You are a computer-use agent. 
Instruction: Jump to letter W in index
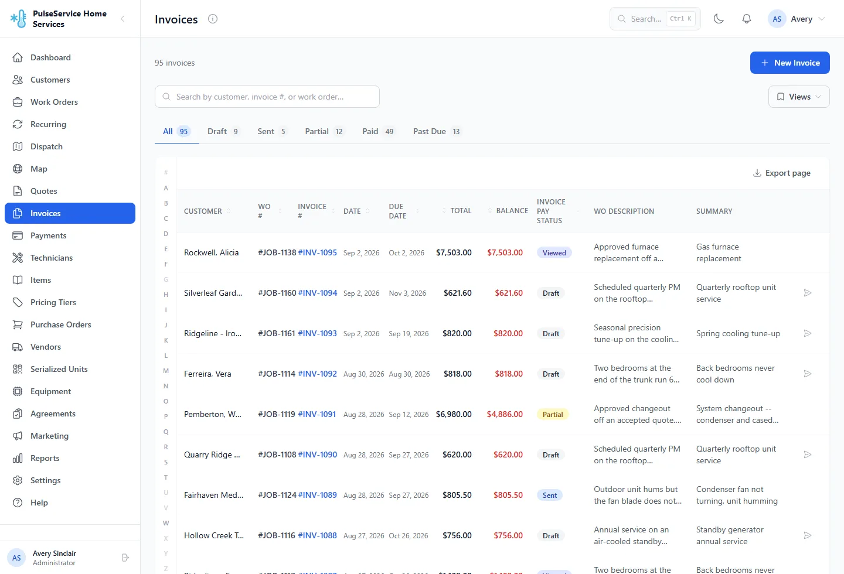click(x=166, y=523)
